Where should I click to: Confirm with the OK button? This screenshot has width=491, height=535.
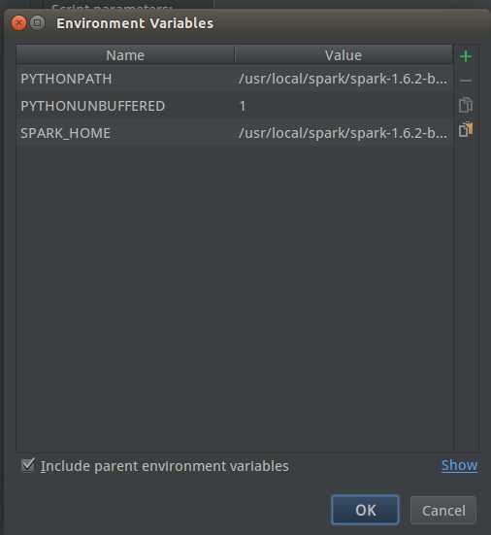[365, 510]
